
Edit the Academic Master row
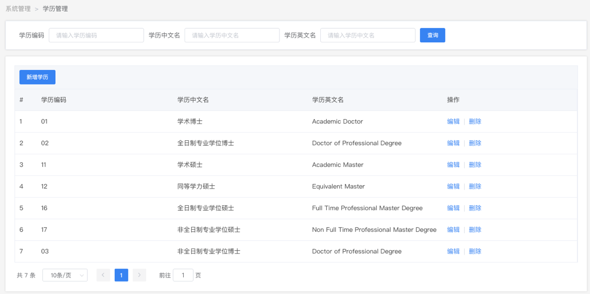point(453,165)
